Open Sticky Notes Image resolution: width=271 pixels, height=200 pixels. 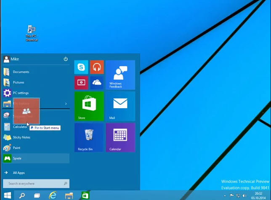pyautogui.click(x=36, y=137)
